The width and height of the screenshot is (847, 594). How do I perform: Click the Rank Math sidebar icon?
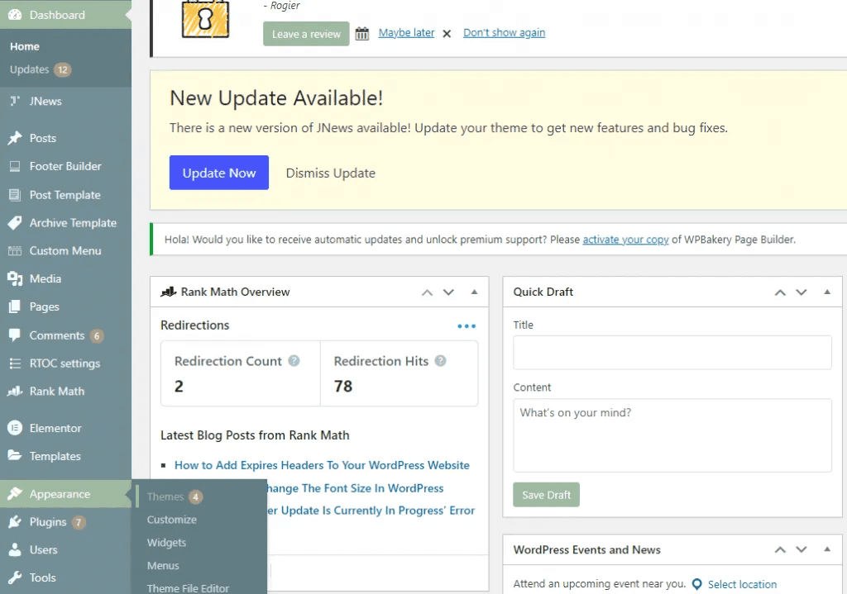(x=15, y=391)
